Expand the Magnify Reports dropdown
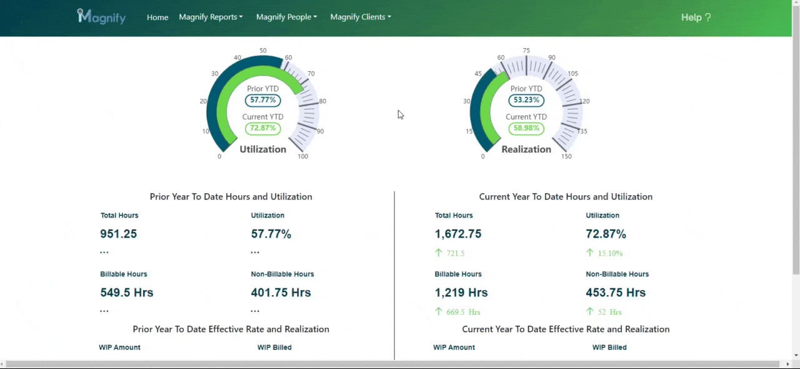800x369 pixels. 211,17
